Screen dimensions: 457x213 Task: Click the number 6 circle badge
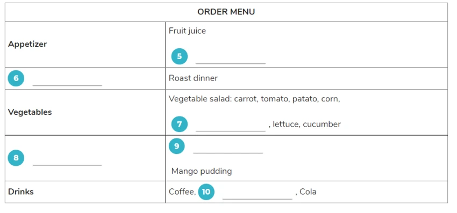pos(16,78)
